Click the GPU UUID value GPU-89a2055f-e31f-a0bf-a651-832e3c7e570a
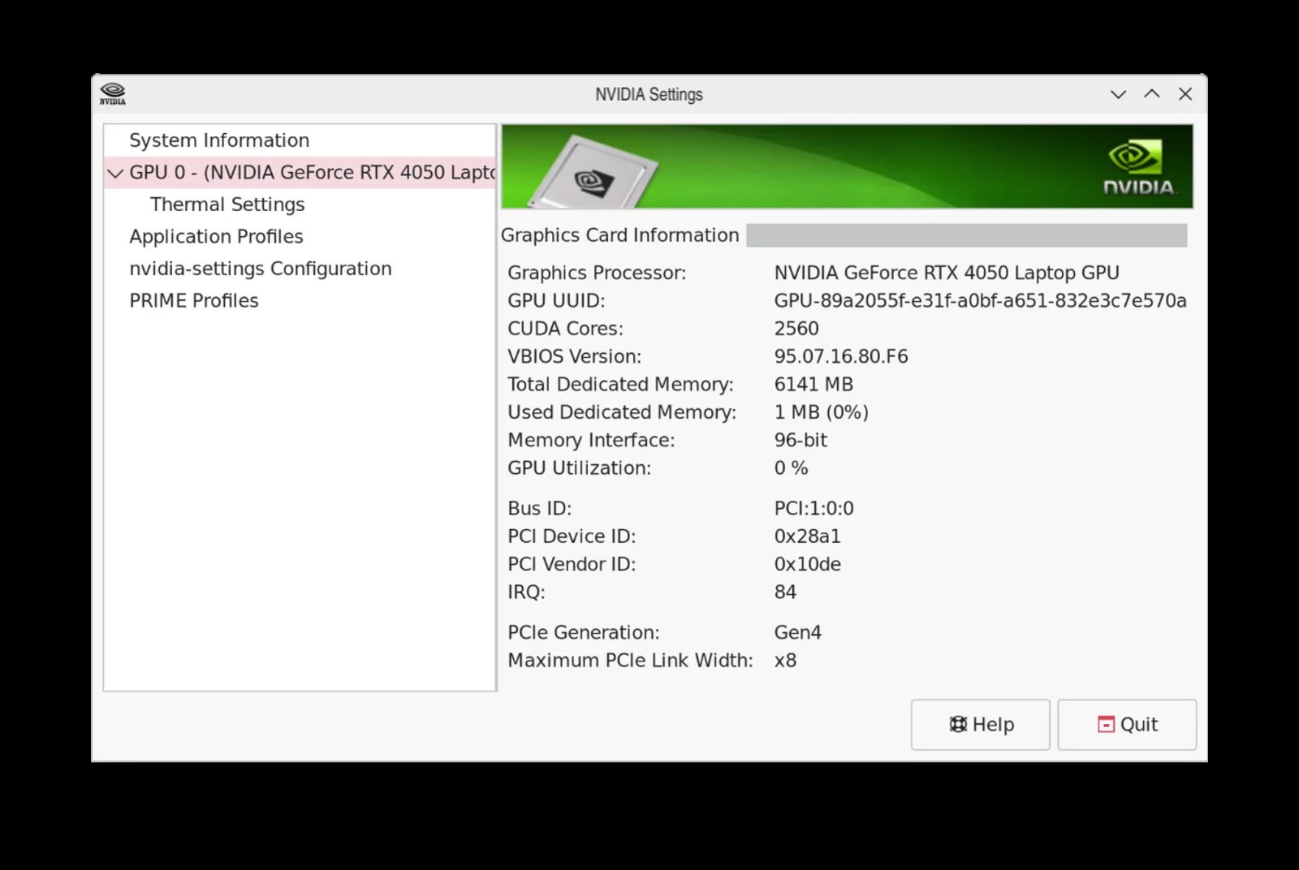 [980, 301]
